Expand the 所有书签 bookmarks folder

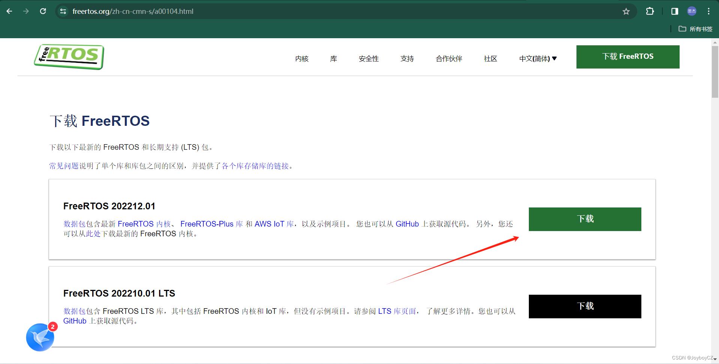(696, 29)
